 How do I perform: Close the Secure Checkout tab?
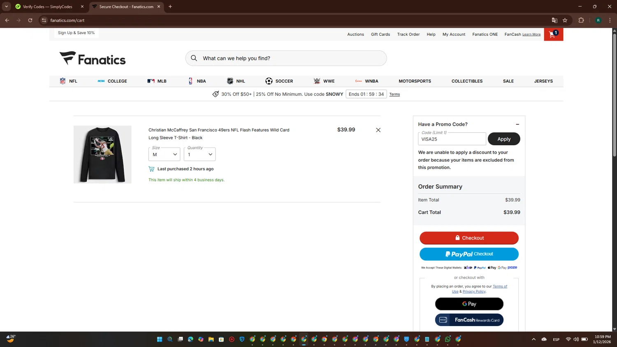pyautogui.click(x=159, y=7)
